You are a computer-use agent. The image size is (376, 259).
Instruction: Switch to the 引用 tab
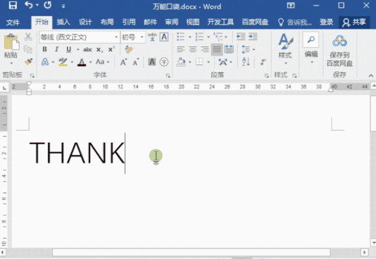[129, 22]
